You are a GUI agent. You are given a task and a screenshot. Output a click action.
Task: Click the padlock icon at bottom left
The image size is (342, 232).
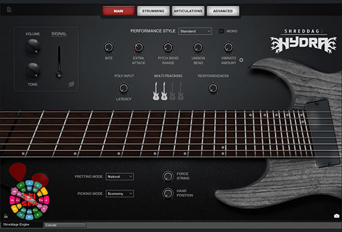6,216
